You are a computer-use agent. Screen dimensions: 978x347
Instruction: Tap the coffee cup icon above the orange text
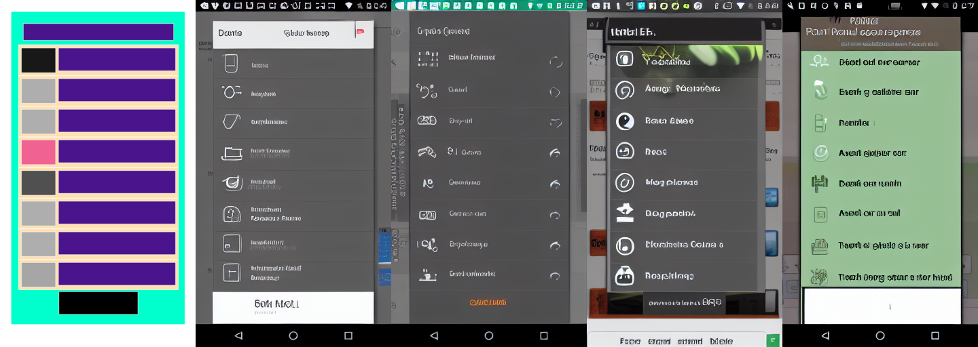click(x=427, y=274)
